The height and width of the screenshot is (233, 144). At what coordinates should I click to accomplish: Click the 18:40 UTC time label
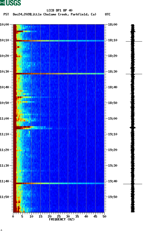(x=112, y=87)
